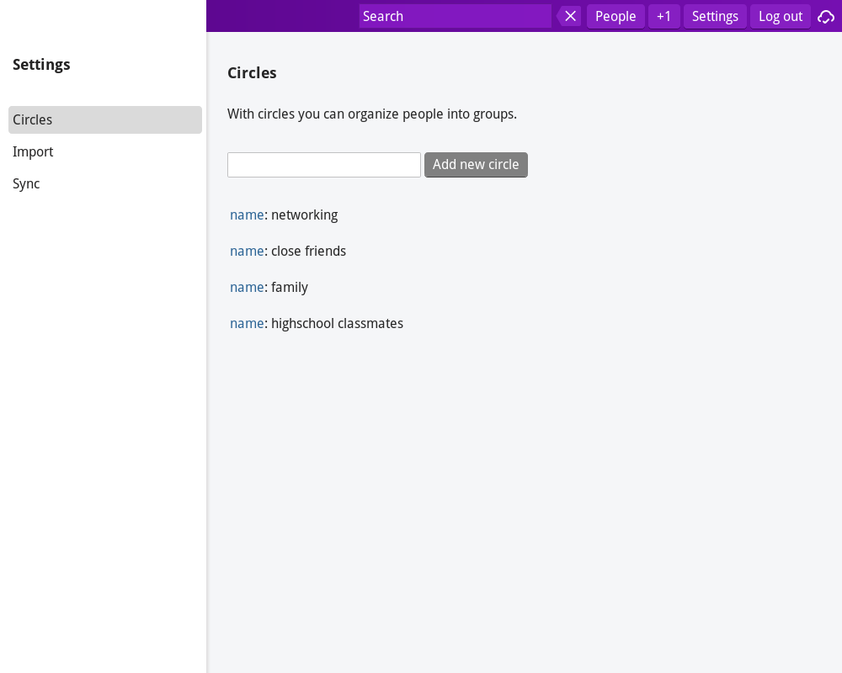Click the name link for networking
This screenshot has height=673, width=842.
pyautogui.click(x=247, y=215)
